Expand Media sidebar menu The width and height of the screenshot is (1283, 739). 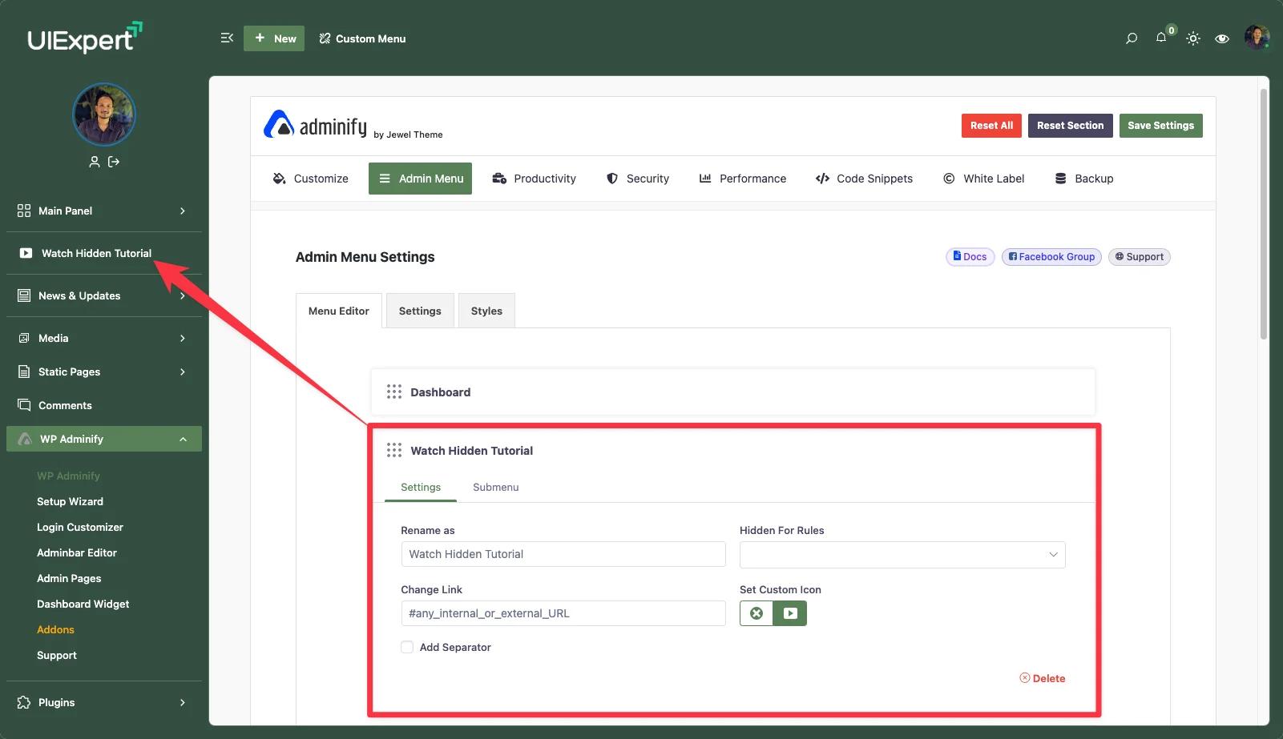click(104, 338)
